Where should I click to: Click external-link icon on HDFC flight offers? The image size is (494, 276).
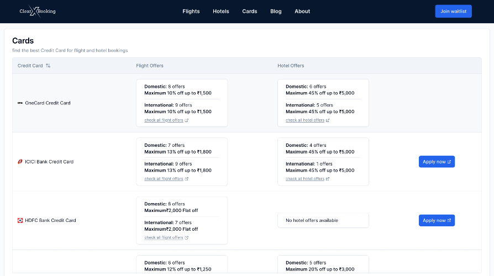tap(187, 237)
